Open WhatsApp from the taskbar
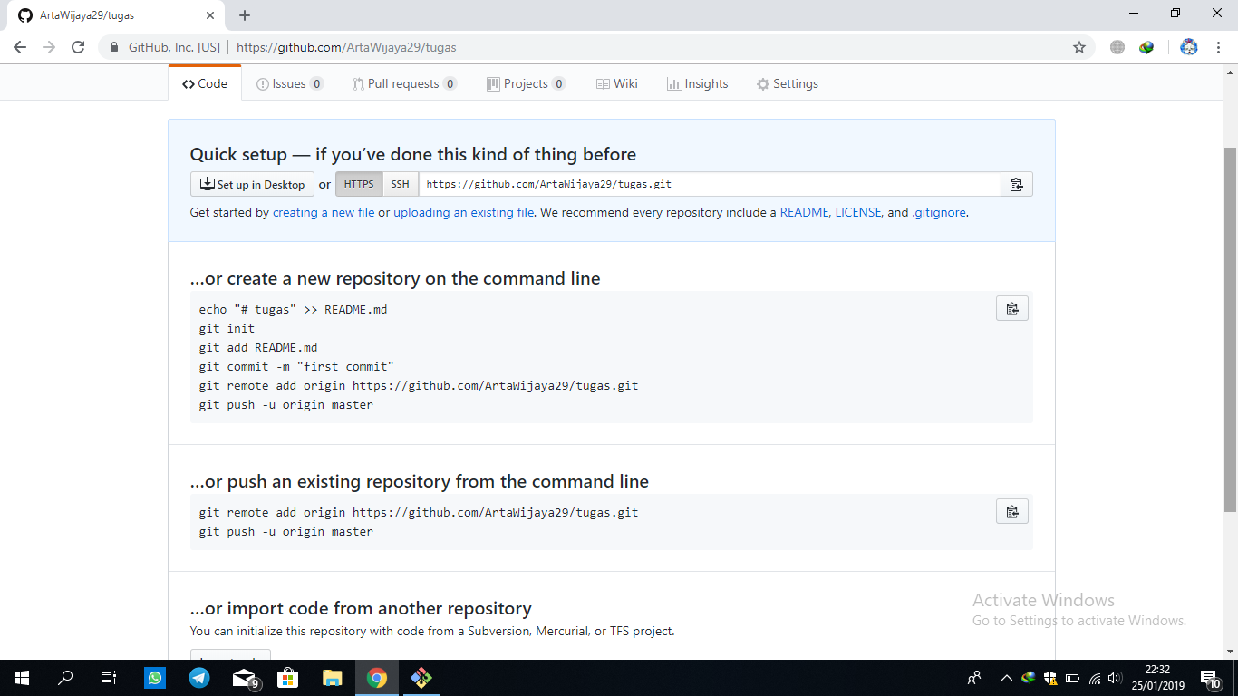Viewport: 1238px width, 696px height. pos(155,678)
